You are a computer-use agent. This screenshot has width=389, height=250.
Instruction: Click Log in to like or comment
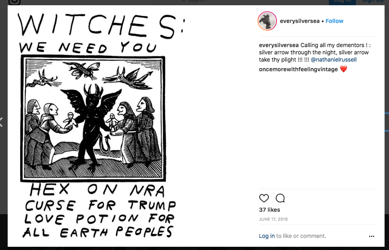[x=267, y=236]
